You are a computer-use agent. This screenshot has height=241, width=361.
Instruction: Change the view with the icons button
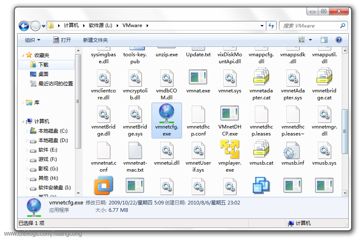(301, 40)
